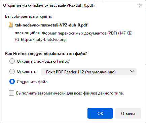Select the Открыть с помощью Firefox radio button
The width and height of the screenshot is (146, 123).
12,61
